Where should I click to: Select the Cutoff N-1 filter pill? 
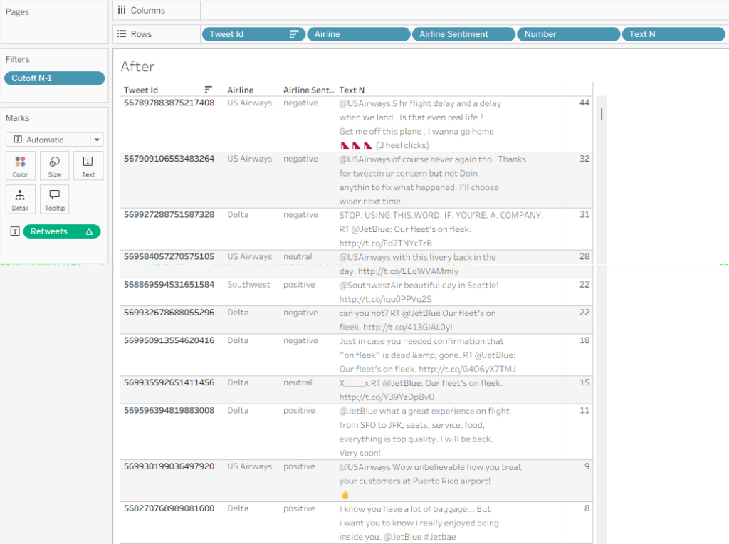54,78
